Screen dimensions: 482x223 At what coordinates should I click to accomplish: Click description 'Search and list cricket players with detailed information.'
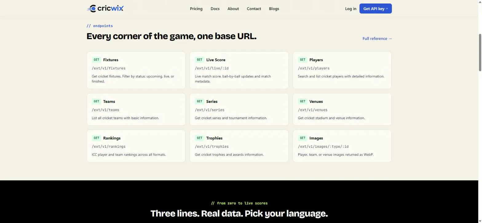click(x=341, y=76)
